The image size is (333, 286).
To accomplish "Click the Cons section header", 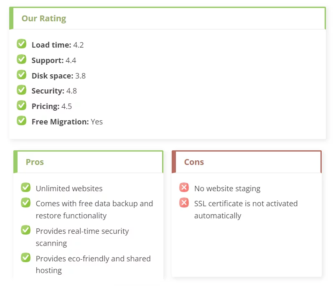I will (194, 162).
